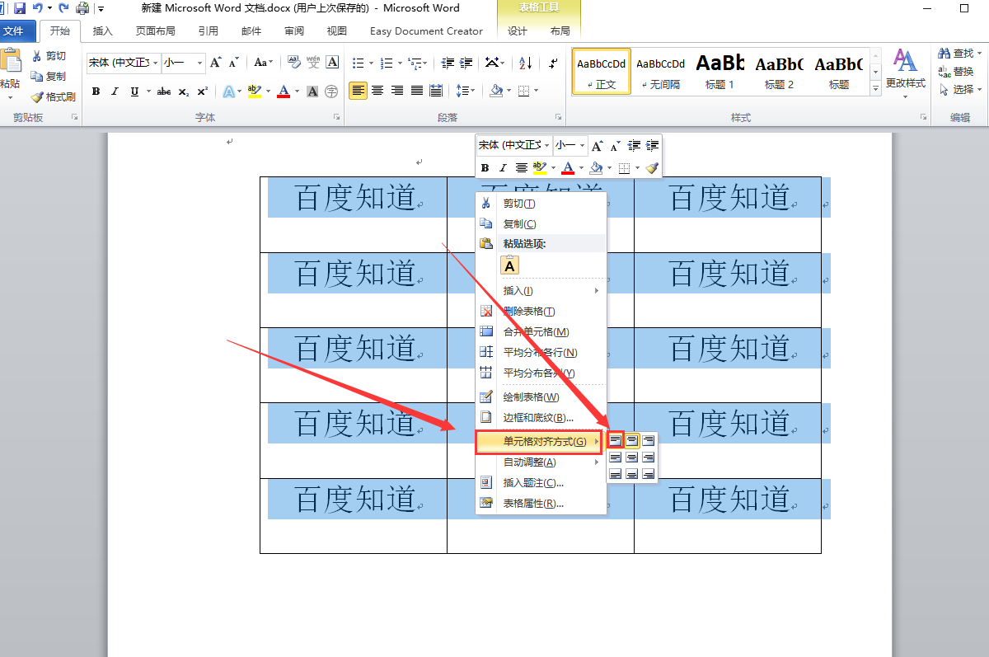Open the 插入 ribbon tab
This screenshot has height=657, width=989.
pyautogui.click(x=103, y=31)
